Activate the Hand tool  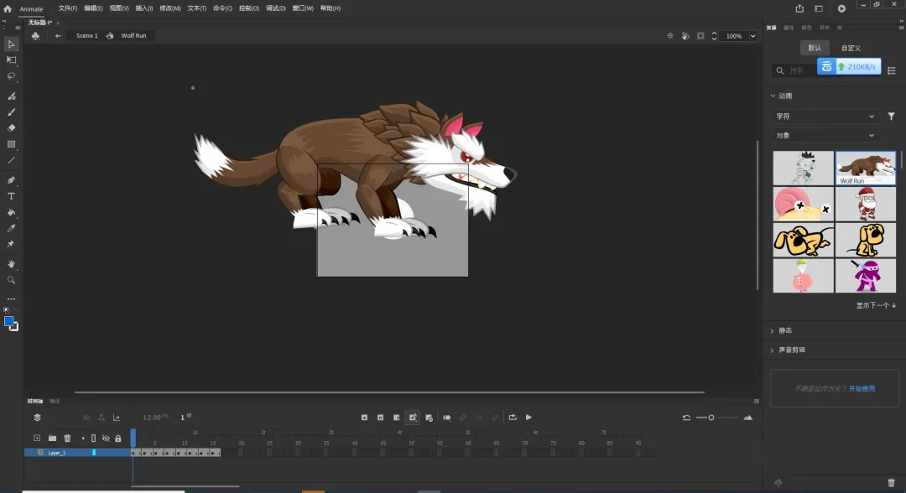(12, 264)
